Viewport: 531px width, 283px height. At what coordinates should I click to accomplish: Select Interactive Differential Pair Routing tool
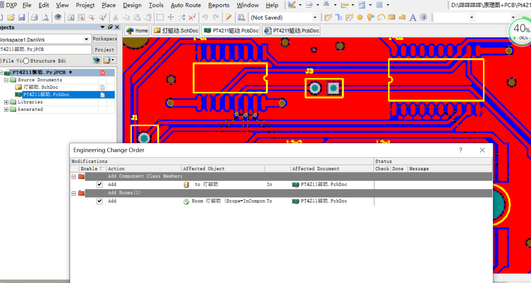[x=349, y=18]
